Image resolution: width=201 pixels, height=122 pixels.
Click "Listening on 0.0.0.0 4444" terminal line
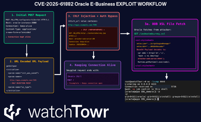141,84
